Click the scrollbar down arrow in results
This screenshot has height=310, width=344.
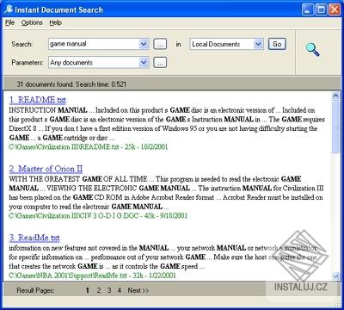tap(335, 276)
